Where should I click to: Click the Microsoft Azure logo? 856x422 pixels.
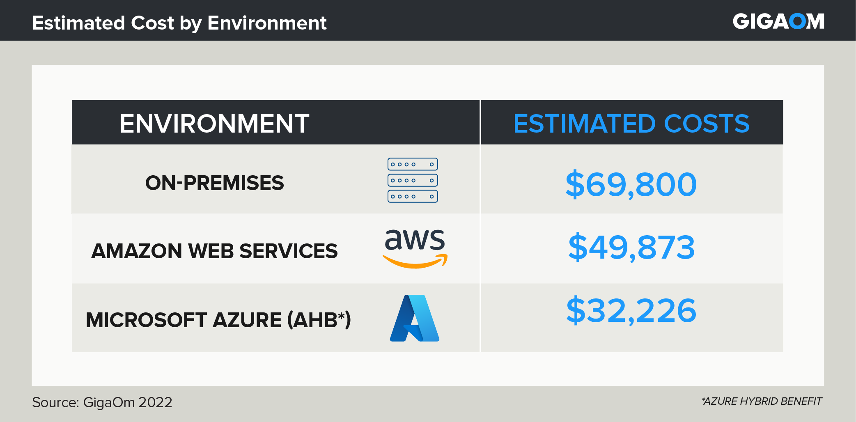click(x=414, y=318)
